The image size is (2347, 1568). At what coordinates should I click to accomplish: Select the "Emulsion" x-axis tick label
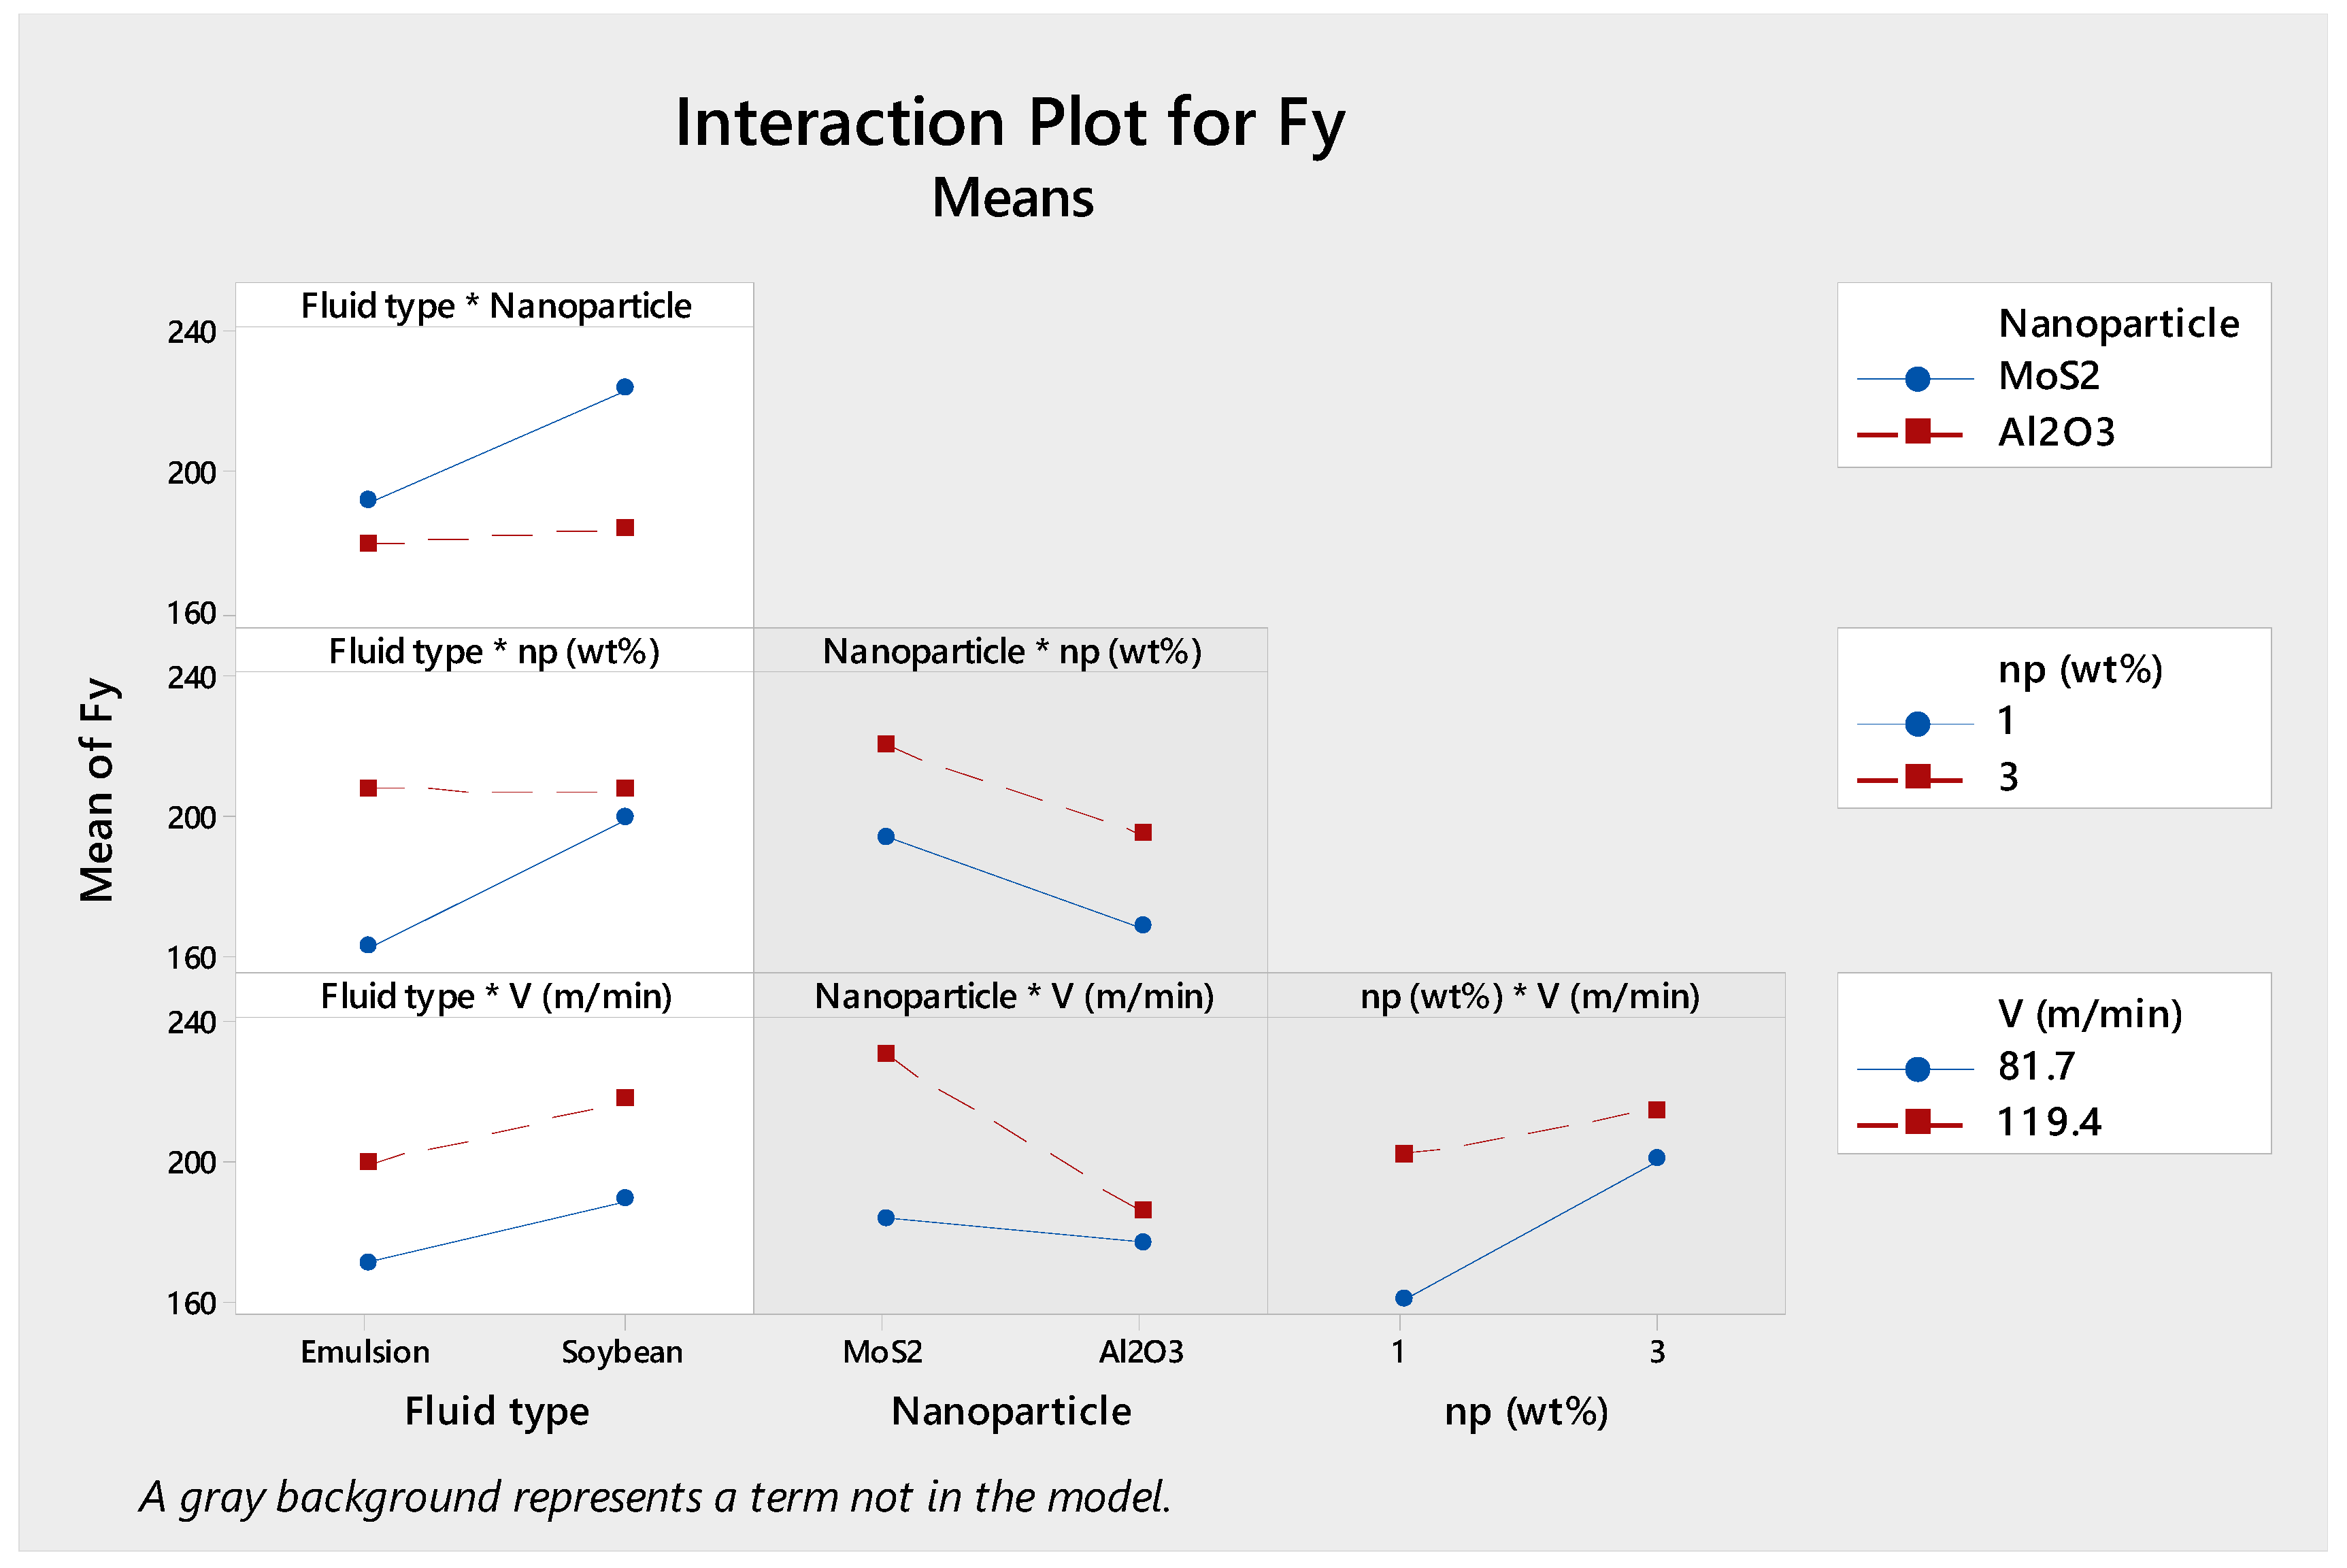tap(365, 1352)
